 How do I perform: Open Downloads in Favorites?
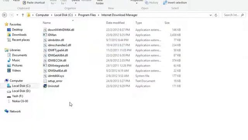pos(19,35)
